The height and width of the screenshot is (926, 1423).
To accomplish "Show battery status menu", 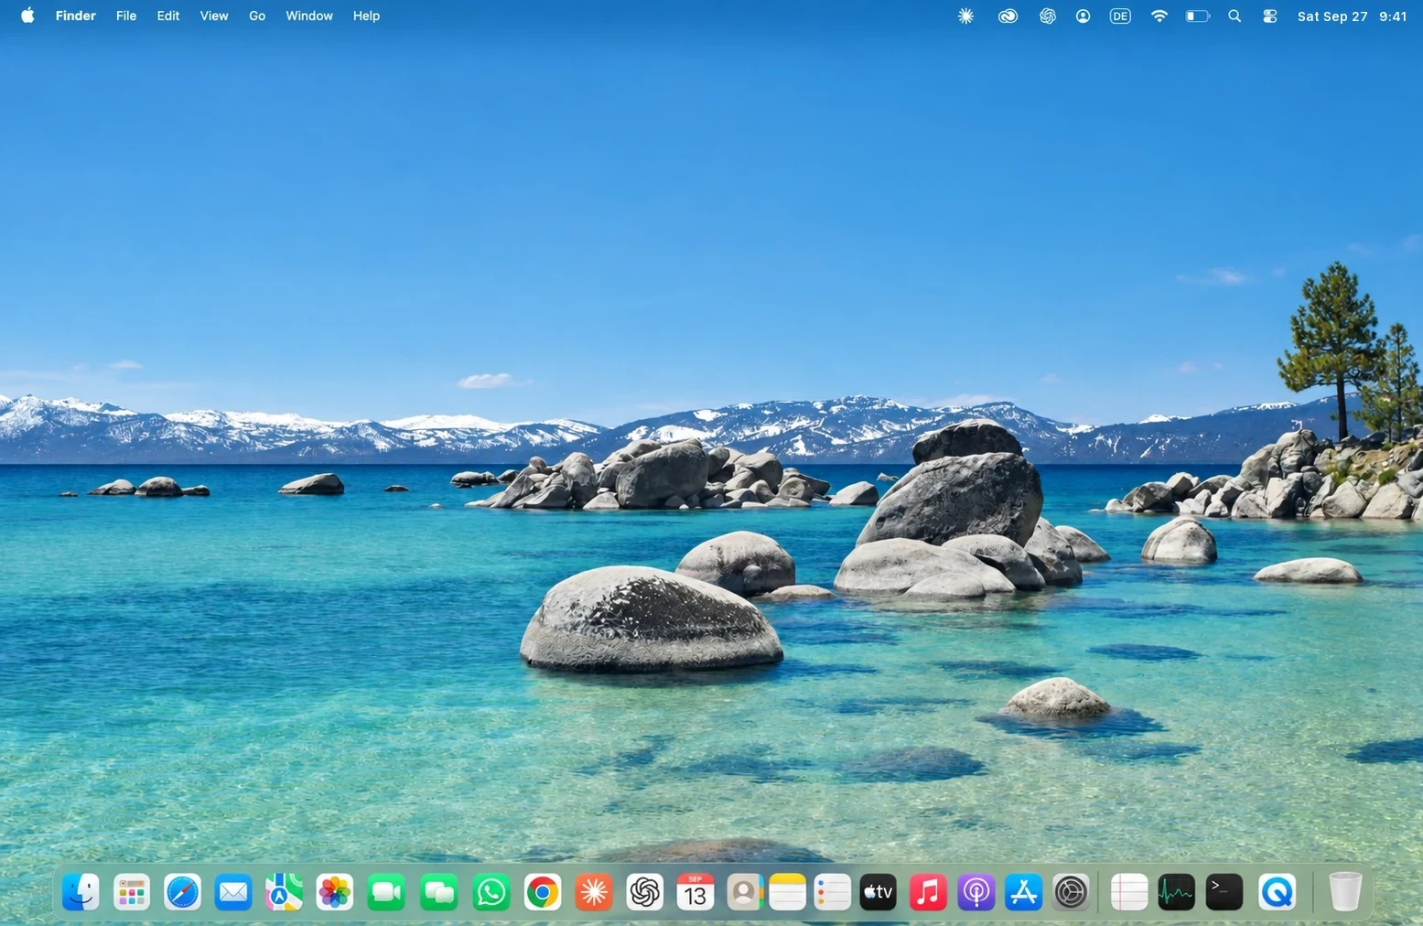I will [1197, 16].
